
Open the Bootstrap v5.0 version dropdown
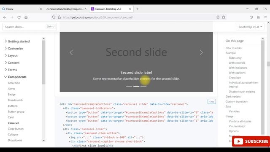tap(250, 27)
